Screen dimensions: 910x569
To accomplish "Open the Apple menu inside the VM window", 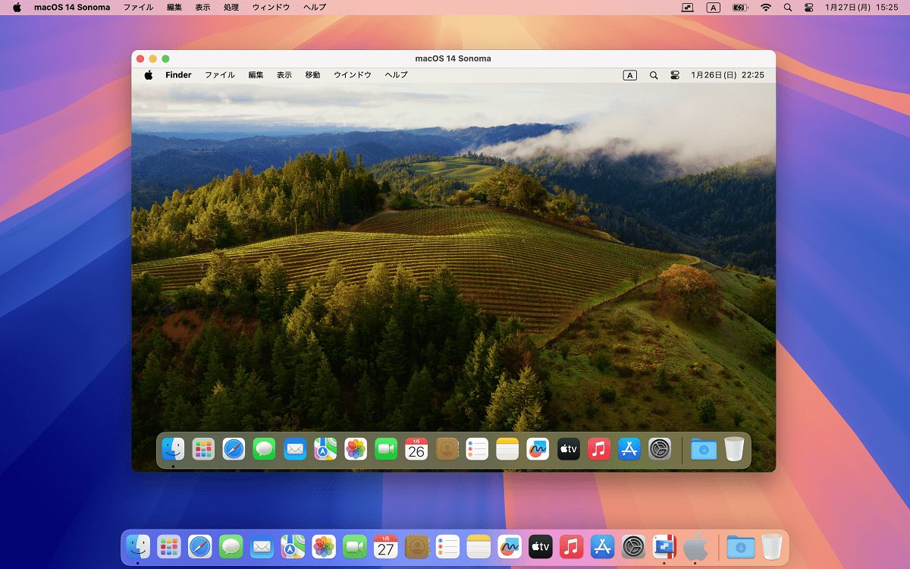I will coord(149,75).
